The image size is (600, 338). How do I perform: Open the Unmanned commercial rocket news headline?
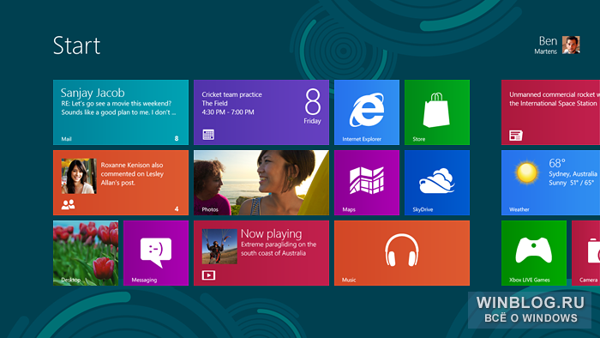[x=554, y=99]
